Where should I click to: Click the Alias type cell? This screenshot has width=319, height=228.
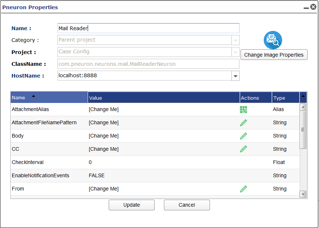(278, 110)
